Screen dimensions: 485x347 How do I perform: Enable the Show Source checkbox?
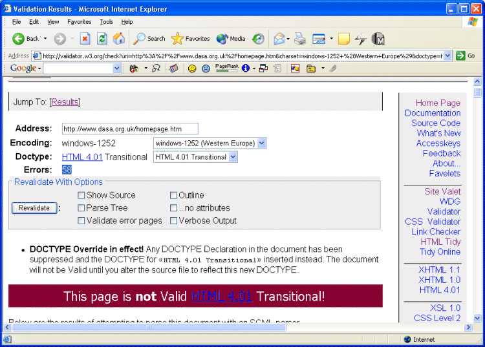click(81, 195)
